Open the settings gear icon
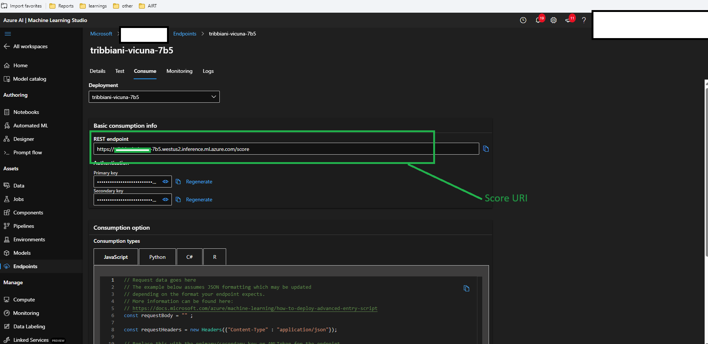Screen dimensions: 708x344 (553, 21)
